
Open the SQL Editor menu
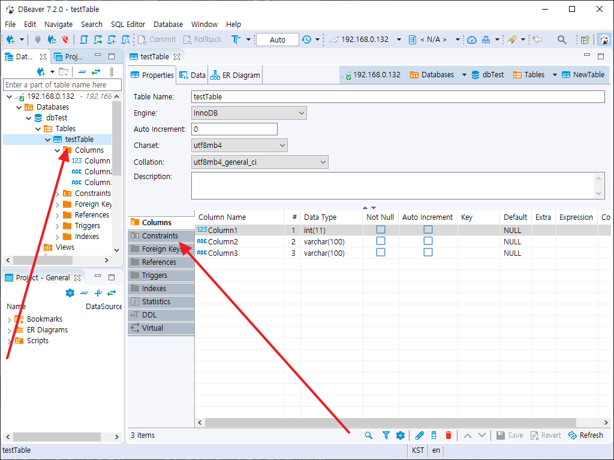(128, 24)
